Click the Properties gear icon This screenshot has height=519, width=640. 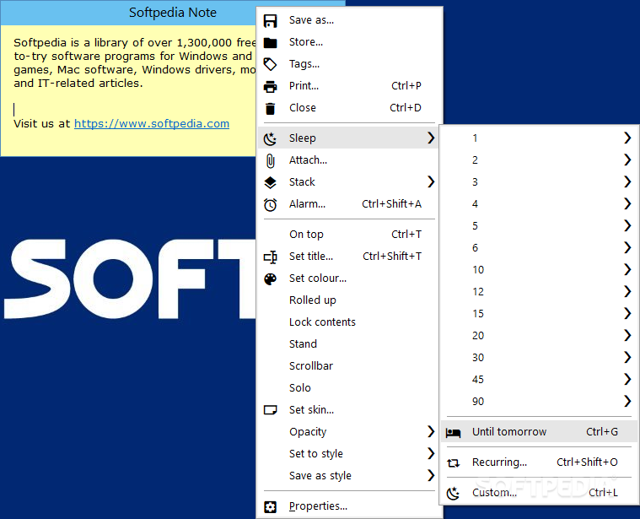(270, 506)
